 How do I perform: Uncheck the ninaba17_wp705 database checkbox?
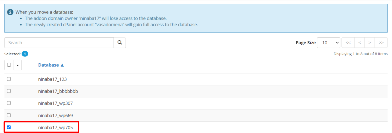coord(9,127)
